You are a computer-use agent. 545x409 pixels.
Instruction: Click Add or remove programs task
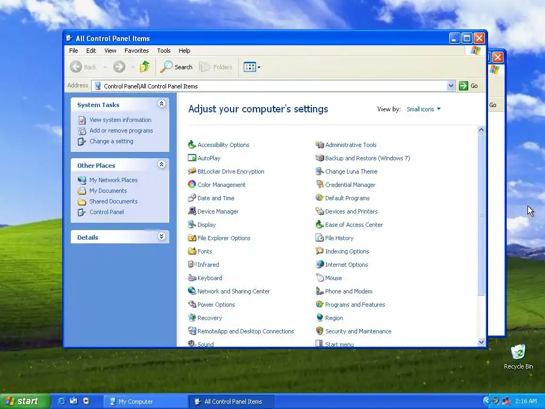click(121, 130)
